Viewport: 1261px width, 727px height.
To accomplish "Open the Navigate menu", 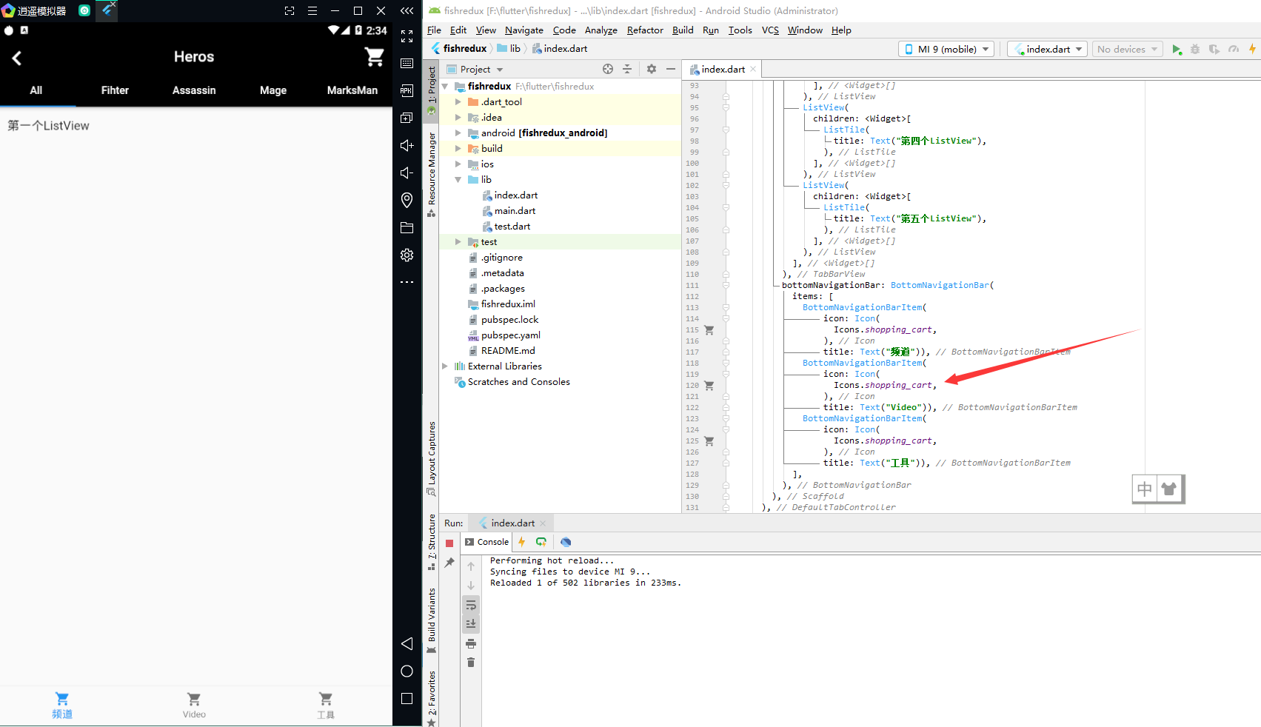I will click(x=524, y=30).
